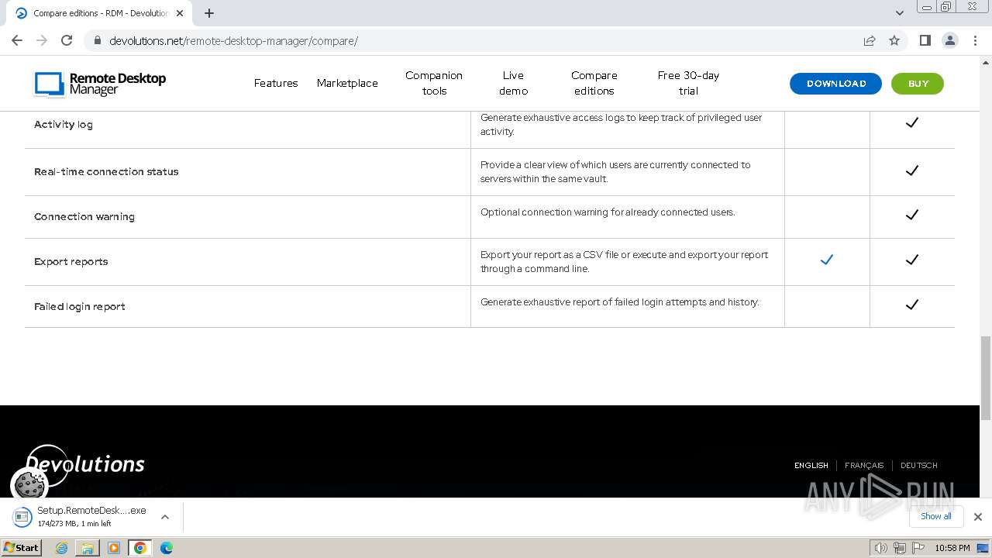The image size is (992, 558).
Task: Click the action center flag tray icon
Action: click(x=918, y=548)
